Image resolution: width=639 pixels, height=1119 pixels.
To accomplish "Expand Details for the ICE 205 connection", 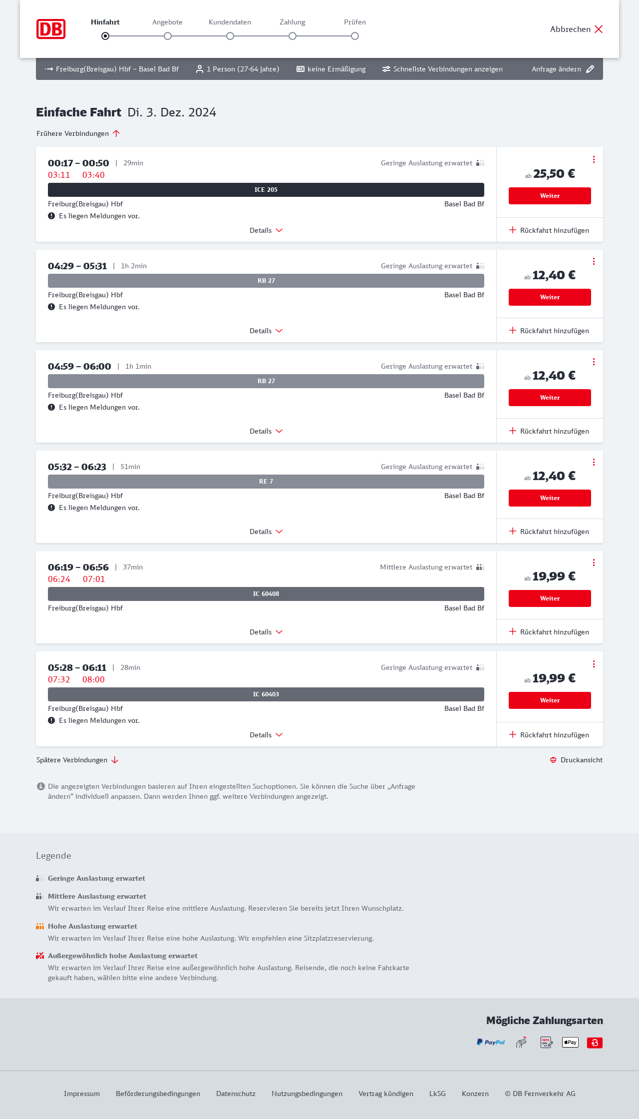I will pos(266,230).
